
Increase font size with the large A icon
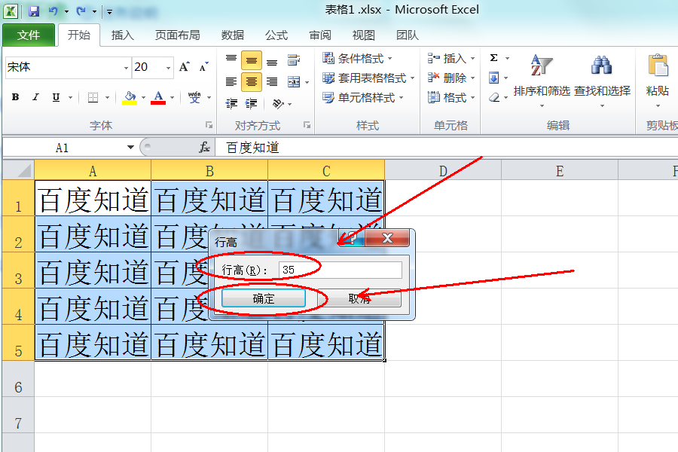click(185, 67)
